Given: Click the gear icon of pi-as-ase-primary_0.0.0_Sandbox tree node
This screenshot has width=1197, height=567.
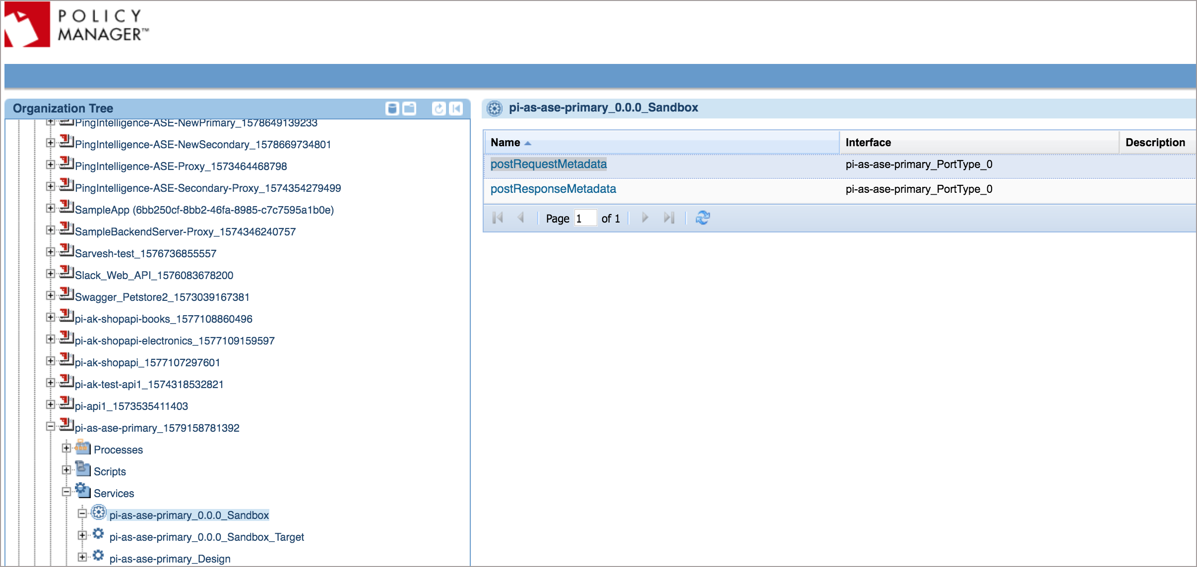Looking at the screenshot, I should 99,512.
